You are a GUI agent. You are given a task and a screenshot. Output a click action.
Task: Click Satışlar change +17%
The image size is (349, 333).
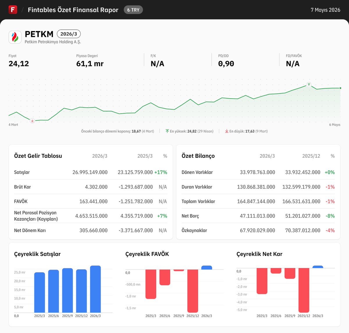click(161, 172)
